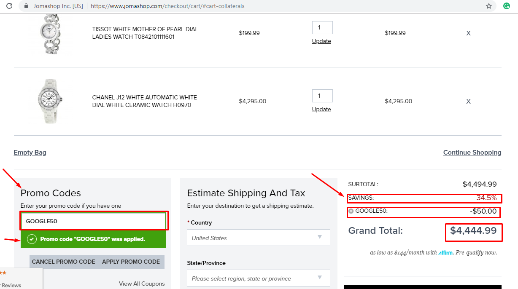Bookmark this page with the star icon

tap(489, 6)
